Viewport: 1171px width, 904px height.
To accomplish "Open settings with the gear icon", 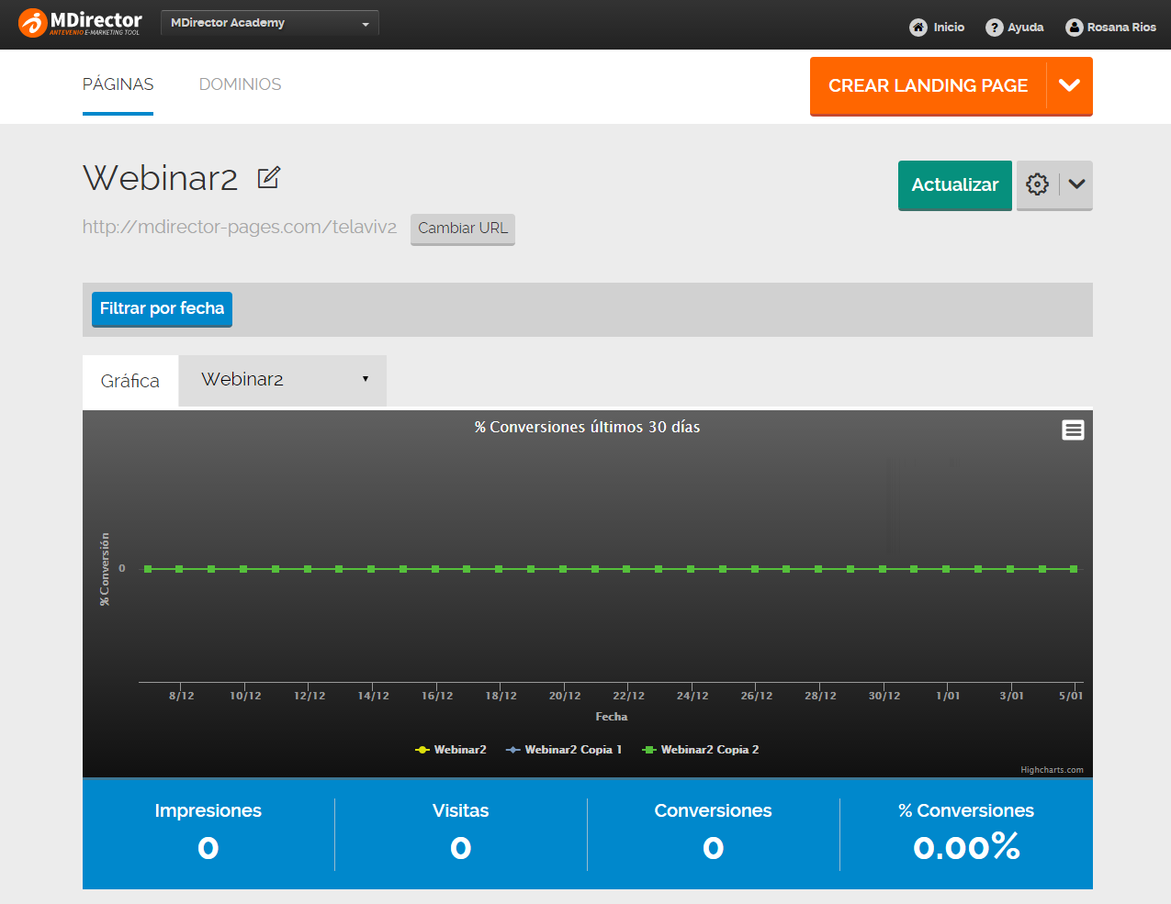I will 1037,184.
